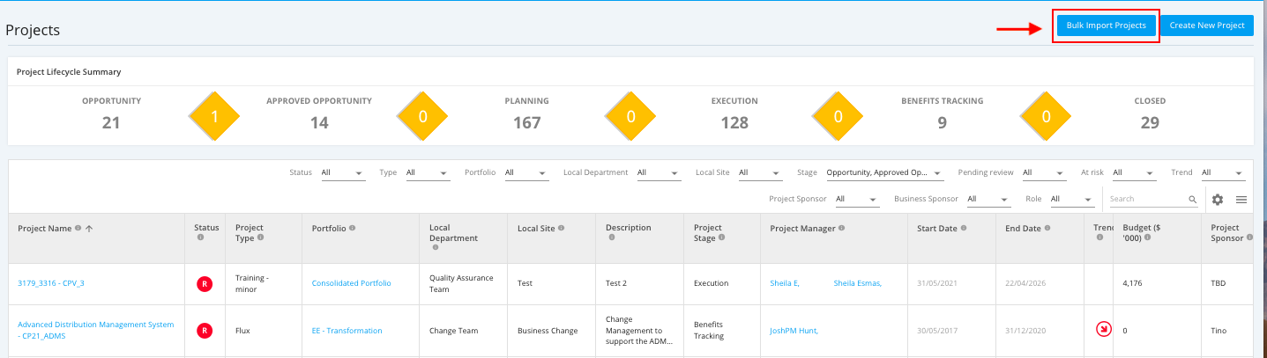The width and height of the screenshot is (1267, 358).
Task: Click info icon beside Portfolio header
Action: coord(353,228)
